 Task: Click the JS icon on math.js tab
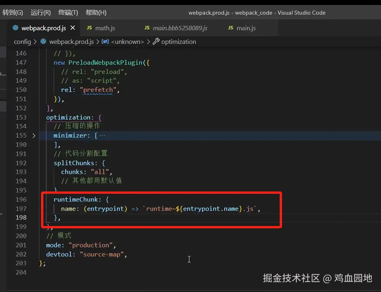point(89,28)
